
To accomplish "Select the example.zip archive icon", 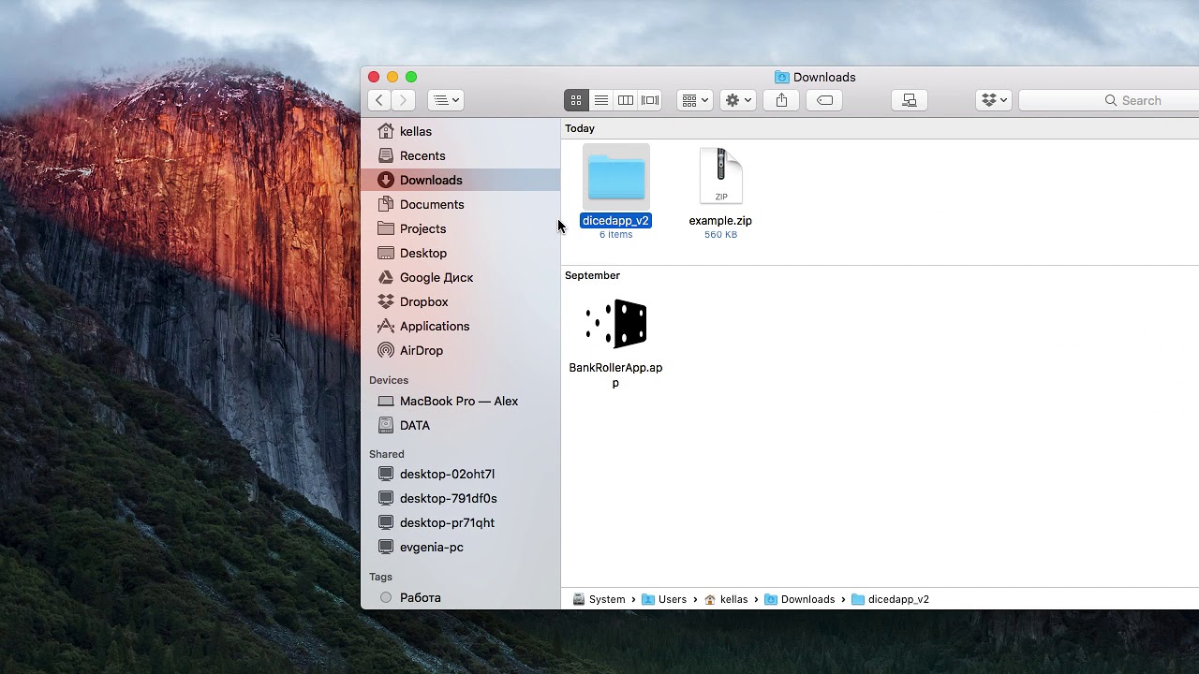I will click(x=720, y=176).
